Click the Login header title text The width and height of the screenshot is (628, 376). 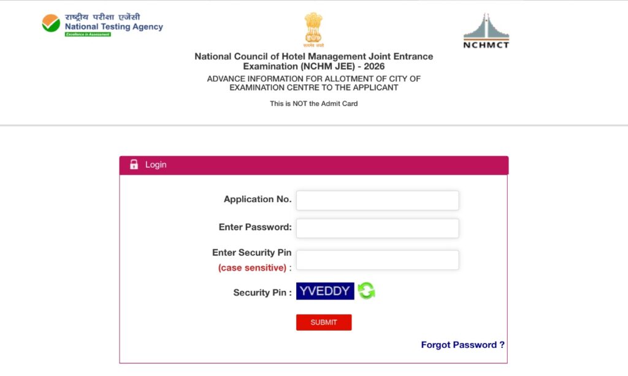coord(156,165)
